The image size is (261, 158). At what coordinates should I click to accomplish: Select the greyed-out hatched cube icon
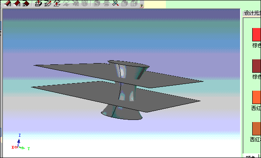(124, 3)
